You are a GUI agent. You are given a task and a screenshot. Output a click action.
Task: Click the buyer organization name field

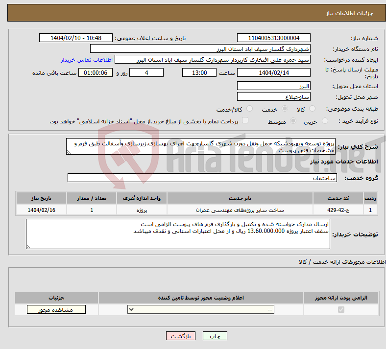200,48
